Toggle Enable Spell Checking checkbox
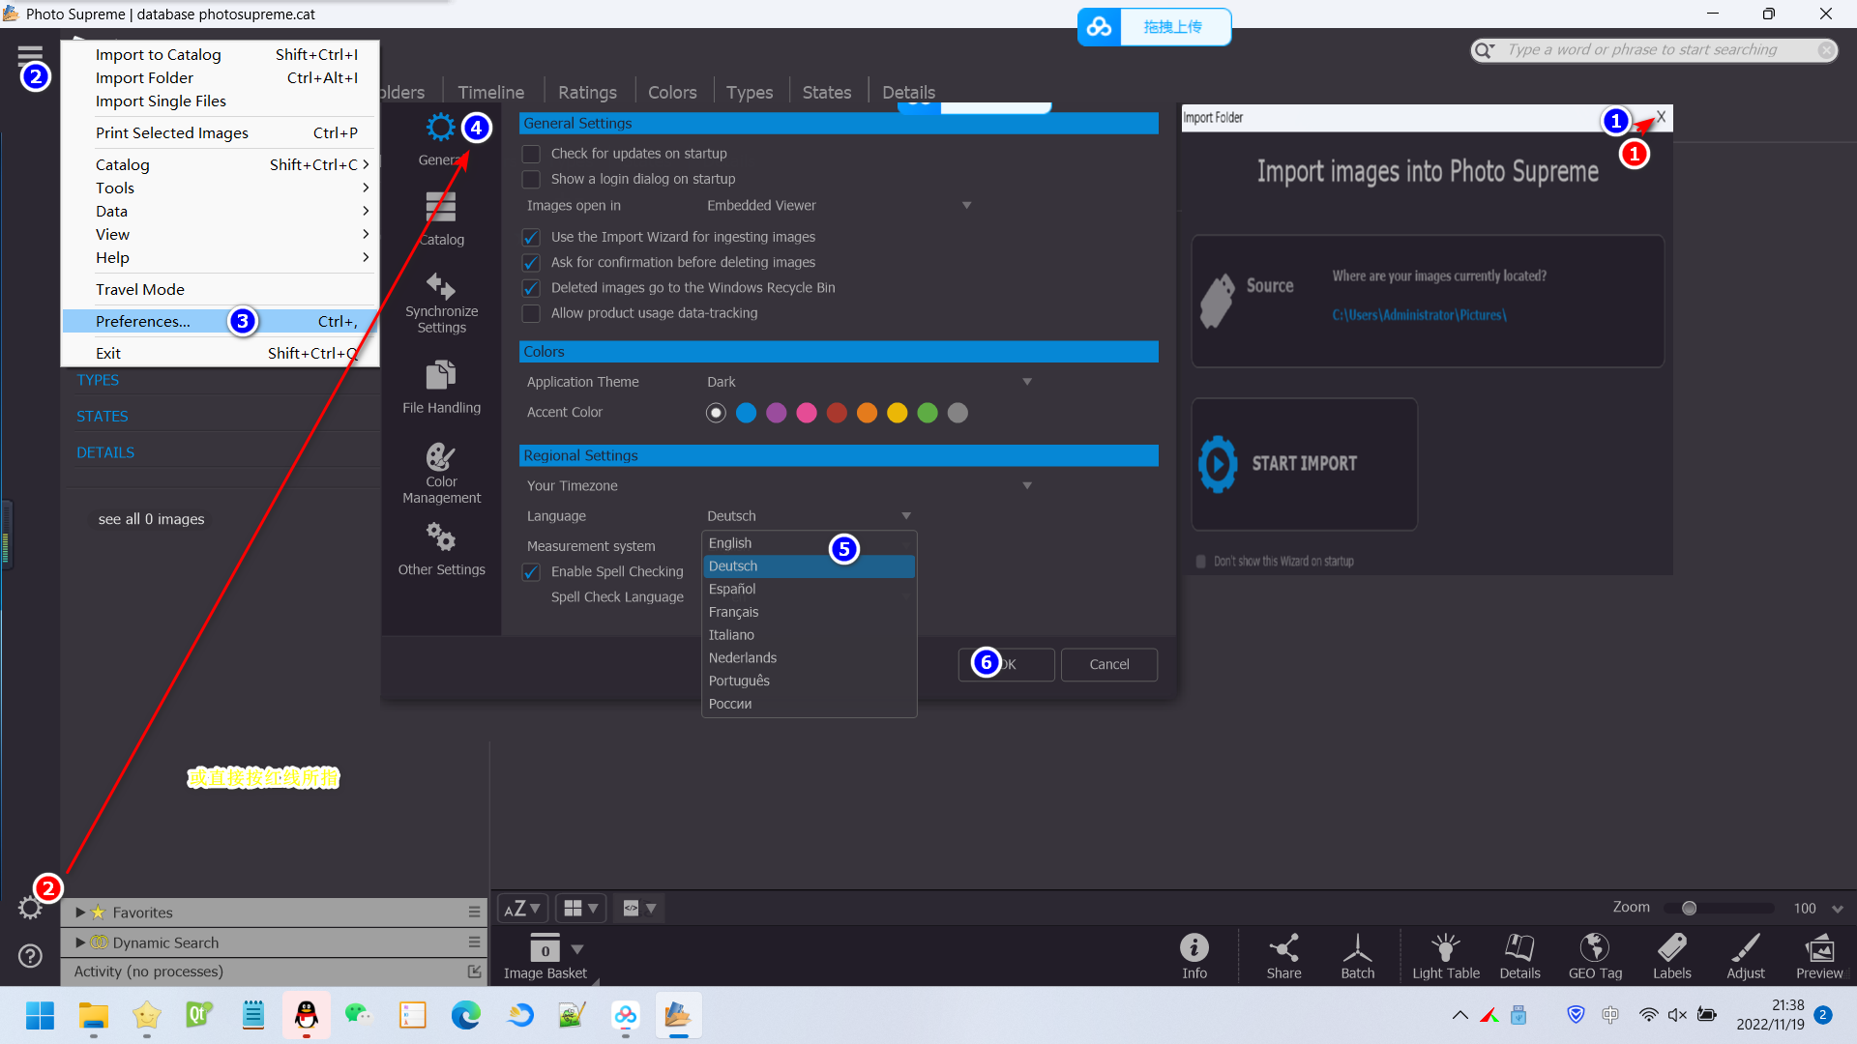This screenshot has width=1857, height=1044. pos(531,572)
